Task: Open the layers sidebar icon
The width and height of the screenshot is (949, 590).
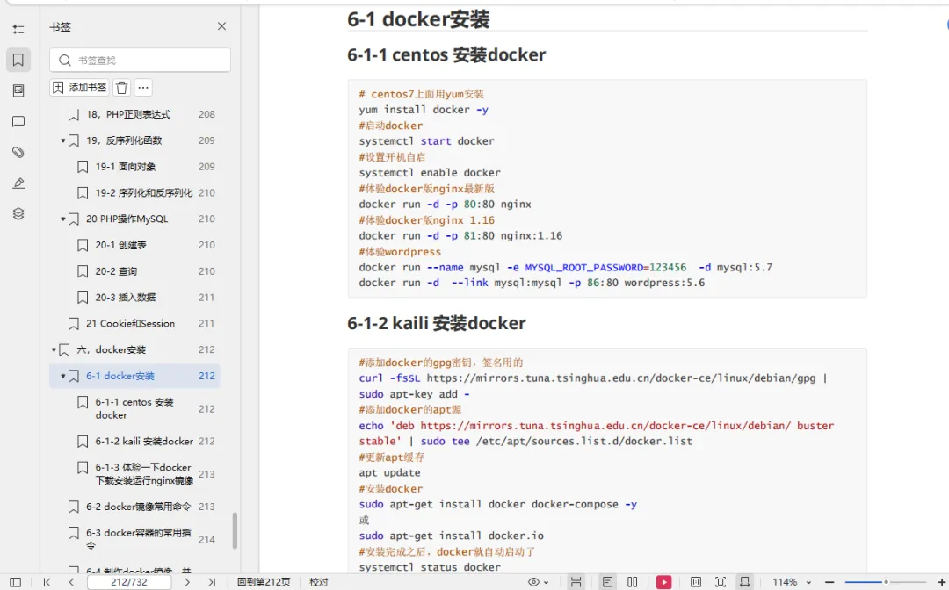Action: coord(18,214)
